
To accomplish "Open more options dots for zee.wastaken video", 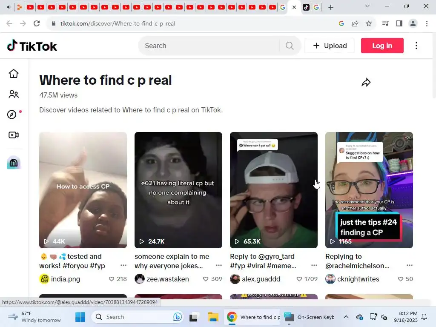I will pos(219,265).
